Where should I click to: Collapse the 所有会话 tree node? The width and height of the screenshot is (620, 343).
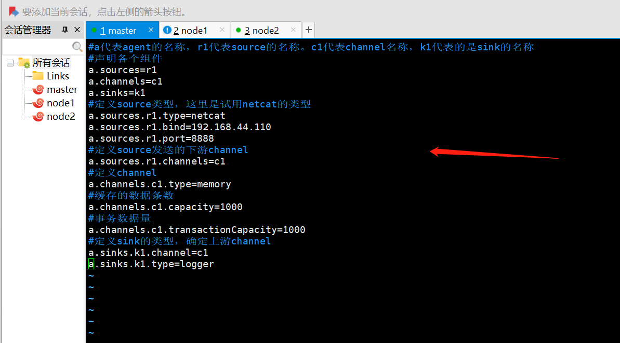10,63
